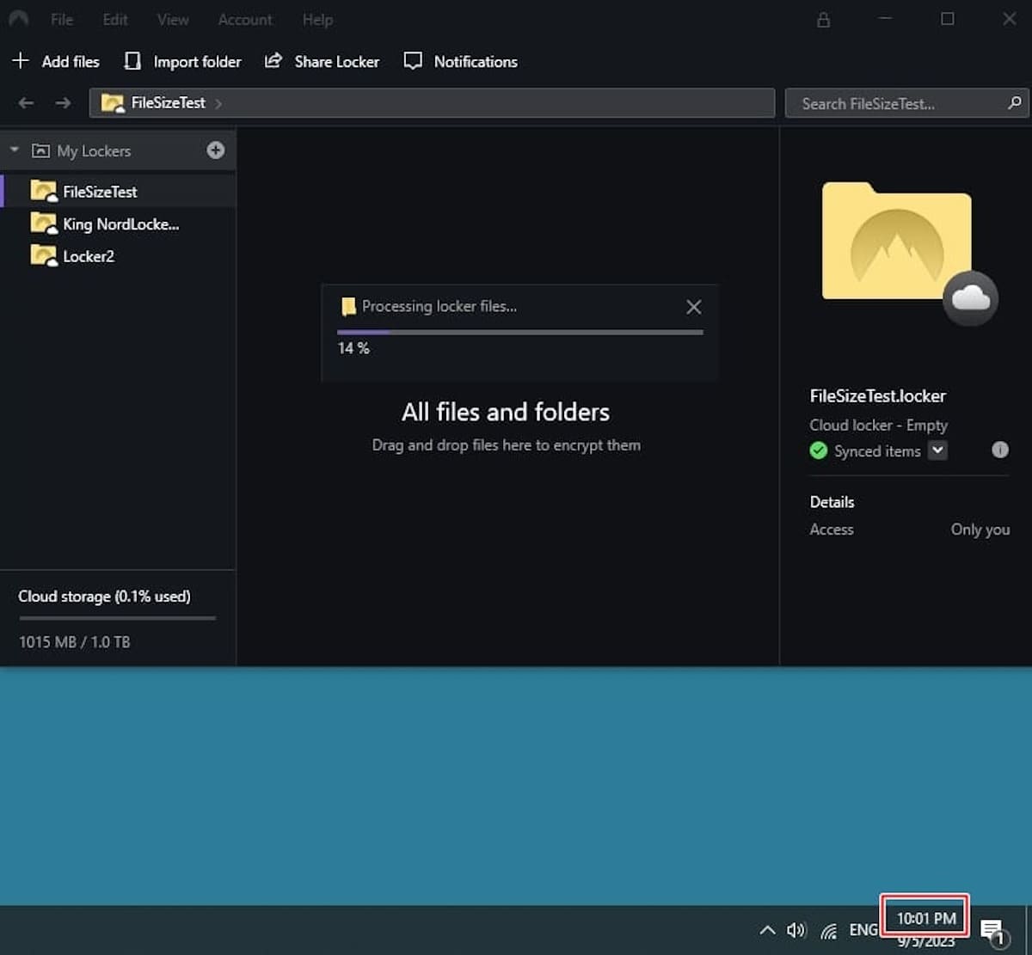Viewport: 1032px width, 955px height.
Task: Open the View menu
Action: pos(173,19)
